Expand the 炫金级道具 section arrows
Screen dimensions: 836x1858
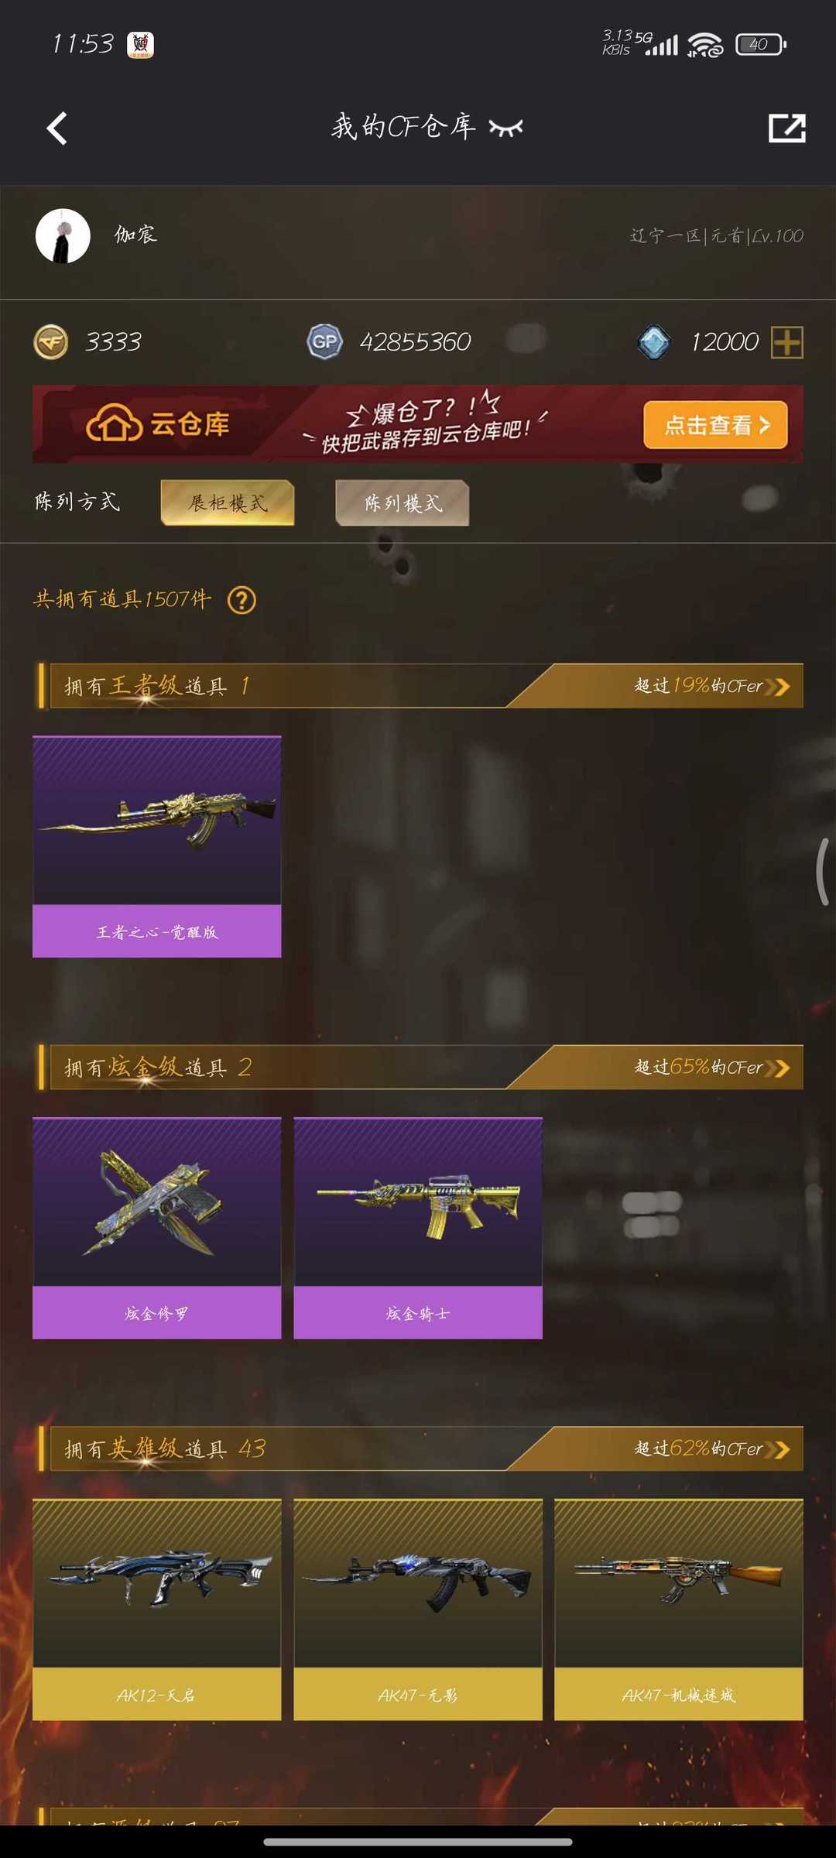pos(777,1068)
